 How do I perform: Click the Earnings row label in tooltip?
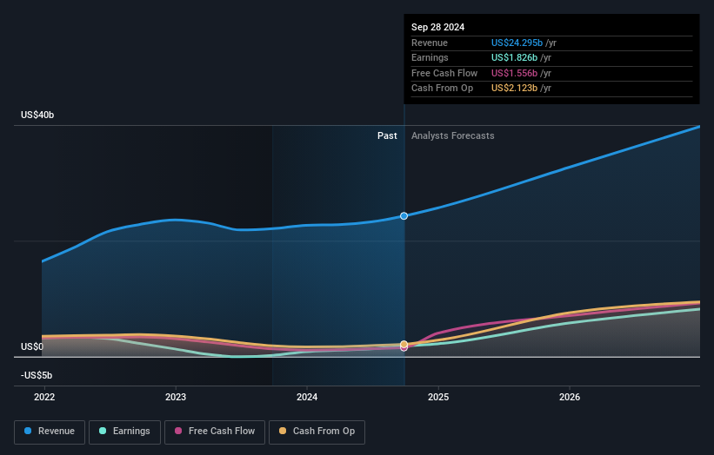[430, 57]
